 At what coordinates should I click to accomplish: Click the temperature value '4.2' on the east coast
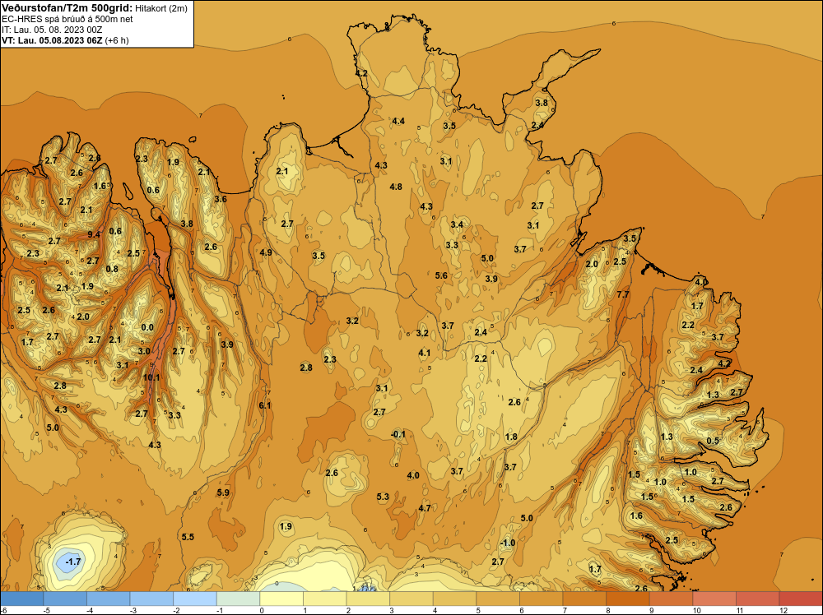(724, 363)
